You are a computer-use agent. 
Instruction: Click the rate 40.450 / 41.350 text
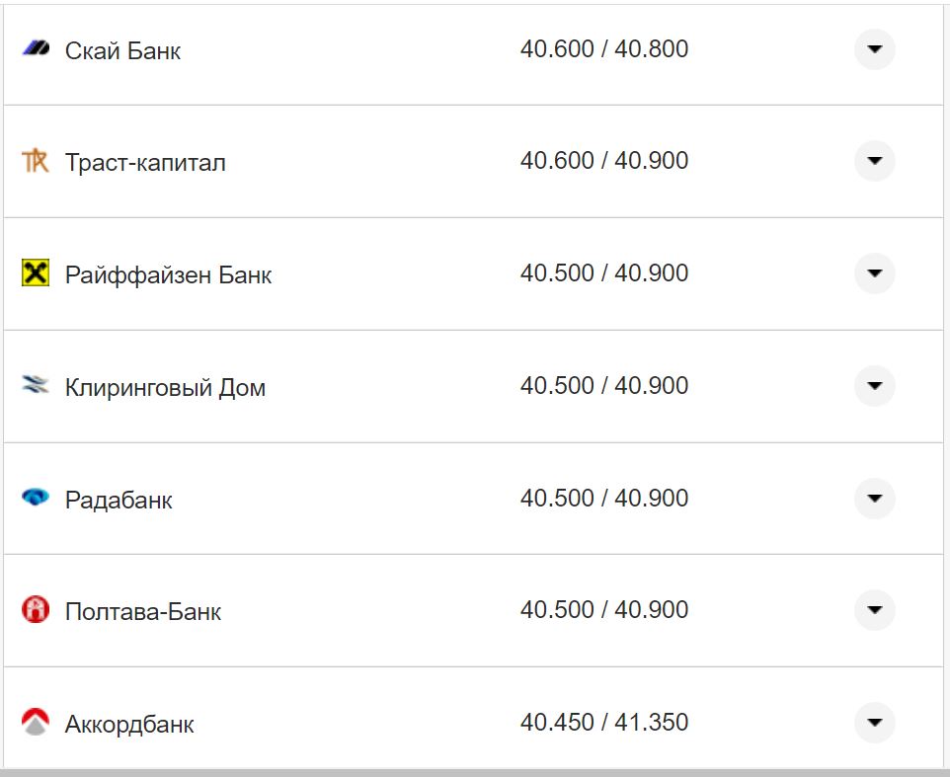click(605, 723)
